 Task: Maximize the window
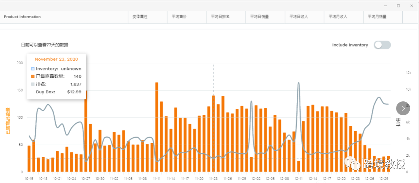(398, 6)
